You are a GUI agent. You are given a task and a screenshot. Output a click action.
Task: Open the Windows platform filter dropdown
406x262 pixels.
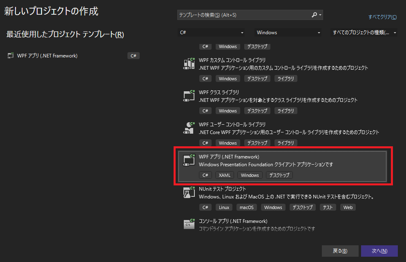[x=288, y=33]
